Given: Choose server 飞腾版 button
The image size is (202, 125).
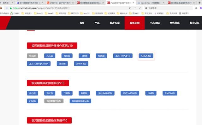Looking at the screenshot, I should pyautogui.click(x=84, y=56).
